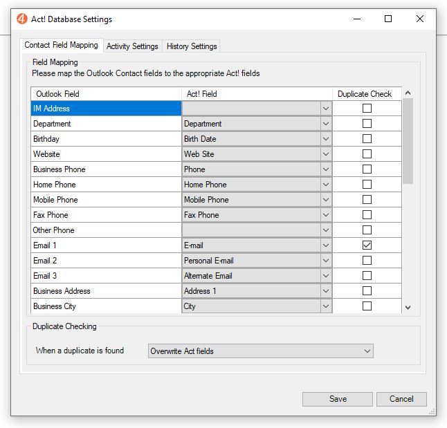Screen dimensions: 447x428
Task: Tick Duplicate Check for IM Address
Action: tap(367, 109)
